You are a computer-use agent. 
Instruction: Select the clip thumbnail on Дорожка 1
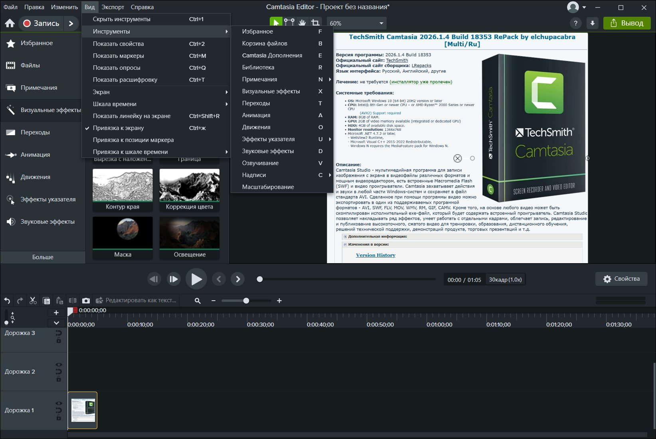pyautogui.click(x=83, y=410)
